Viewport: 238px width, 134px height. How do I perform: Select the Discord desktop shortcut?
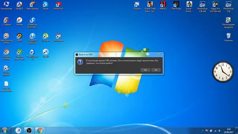[137, 6]
